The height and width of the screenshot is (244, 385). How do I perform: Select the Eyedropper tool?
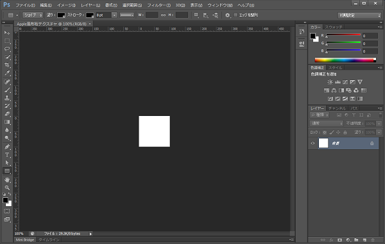[x=7, y=73]
